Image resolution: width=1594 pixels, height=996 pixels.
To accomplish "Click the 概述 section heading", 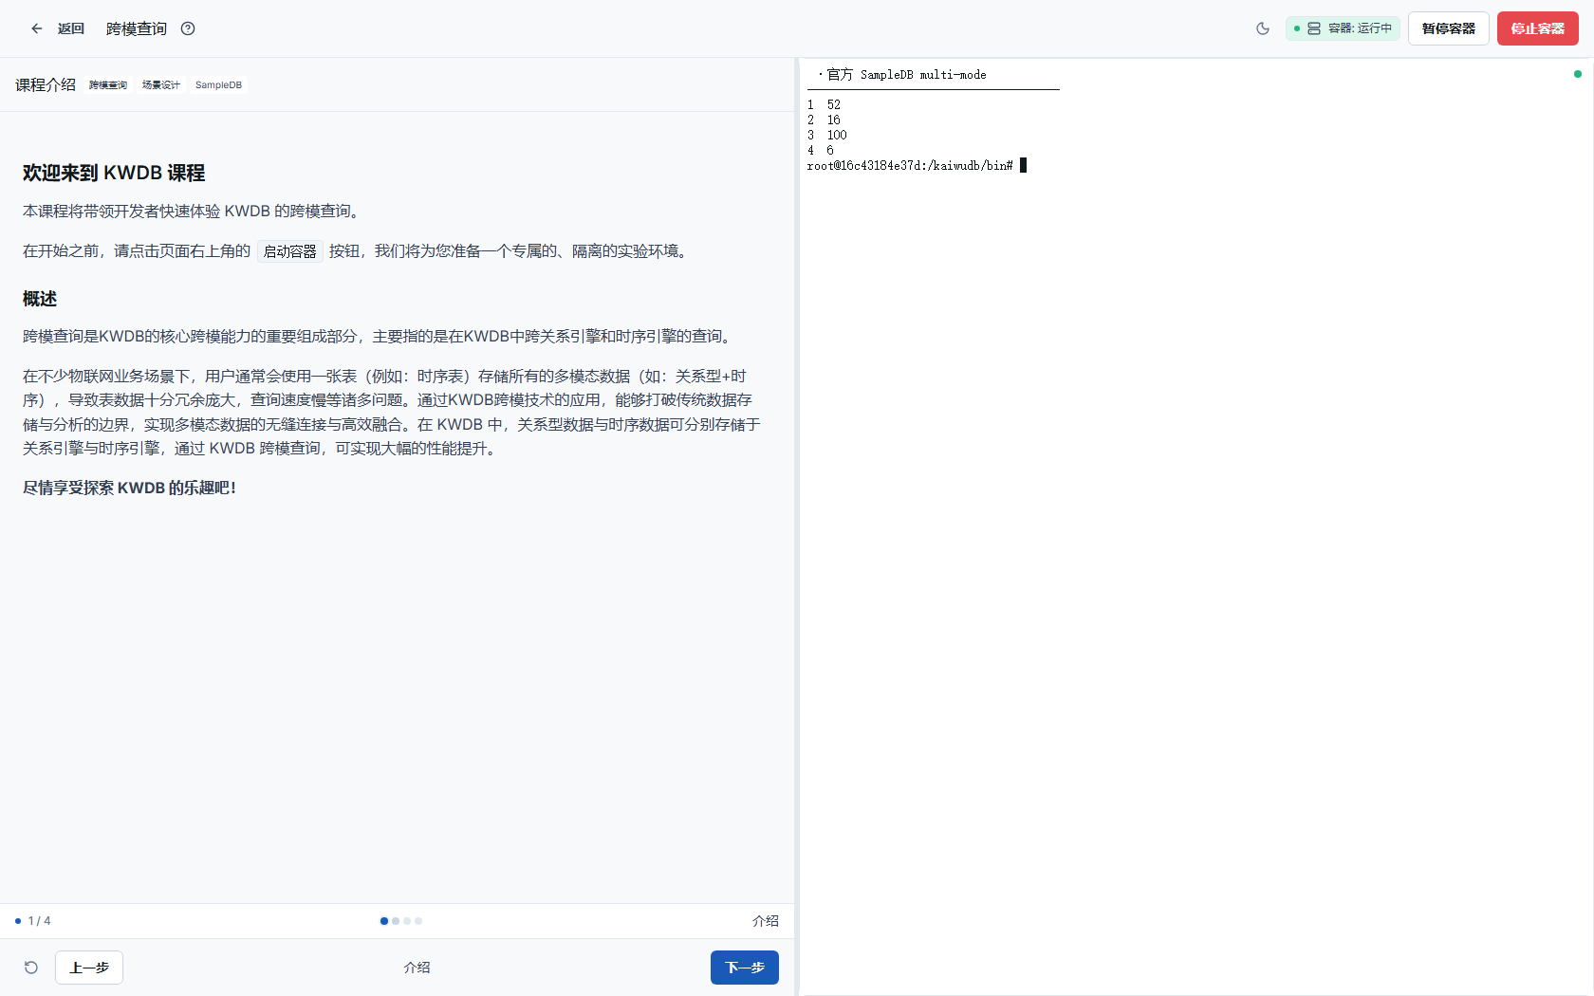I will pyautogui.click(x=40, y=299).
